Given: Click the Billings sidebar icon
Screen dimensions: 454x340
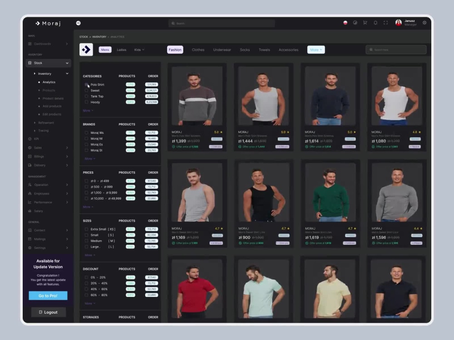Looking at the screenshot, I should (x=30, y=156).
